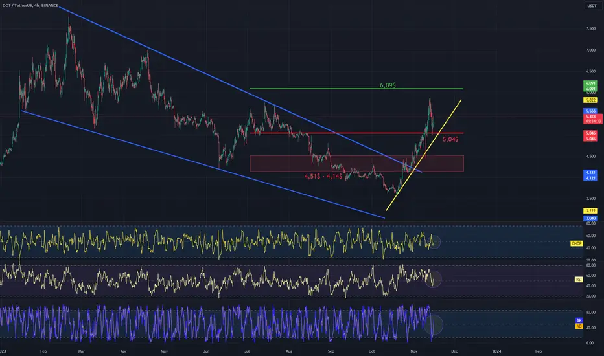Click the 4.500 price axis value

tap(590, 156)
